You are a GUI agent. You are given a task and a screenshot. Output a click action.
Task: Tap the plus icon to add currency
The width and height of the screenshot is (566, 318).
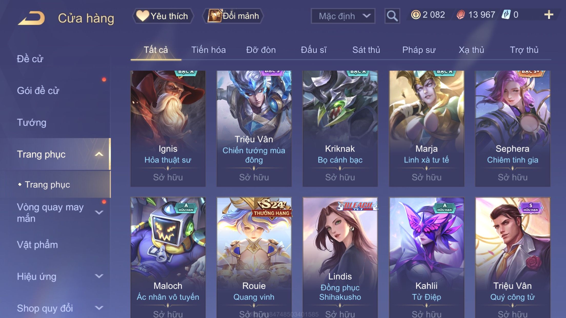click(x=549, y=15)
